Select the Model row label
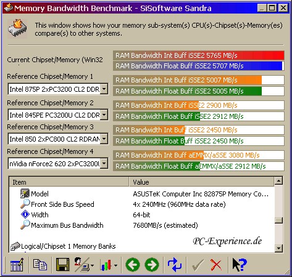This screenshot has height=277, width=292. pos(40,194)
